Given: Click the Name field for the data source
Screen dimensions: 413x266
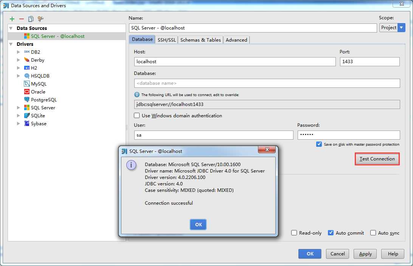Looking at the screenshot, I should (x=253, y=28).
